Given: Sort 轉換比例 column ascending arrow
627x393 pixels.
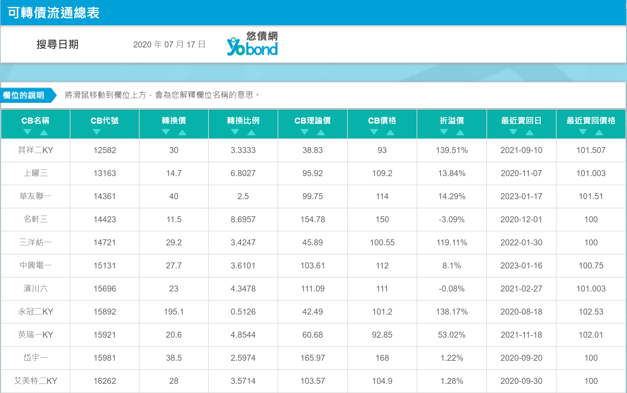Looking at the screenshot, I should (251, 132).
